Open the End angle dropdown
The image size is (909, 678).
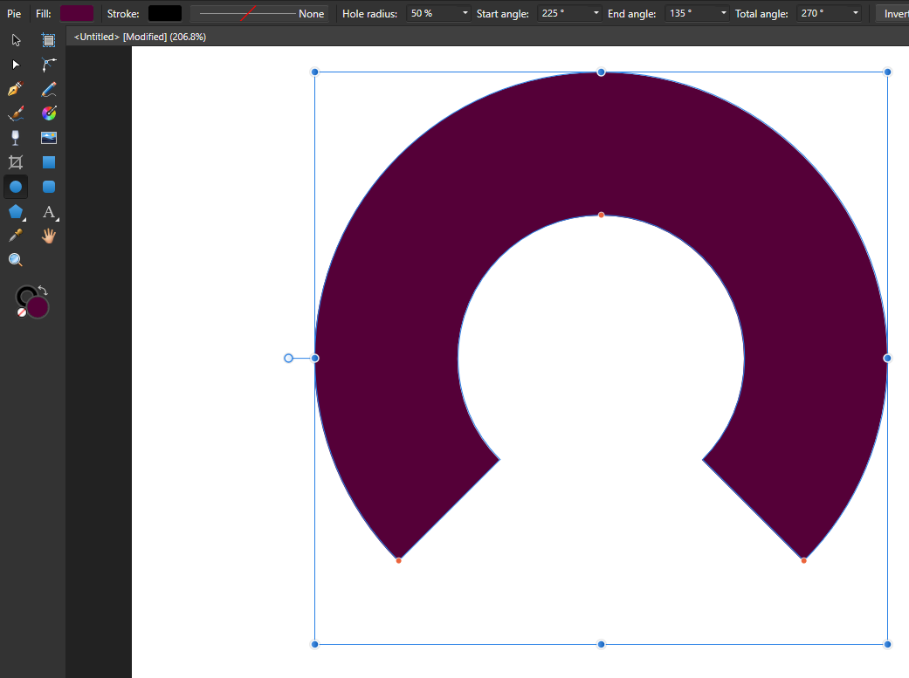724,14
